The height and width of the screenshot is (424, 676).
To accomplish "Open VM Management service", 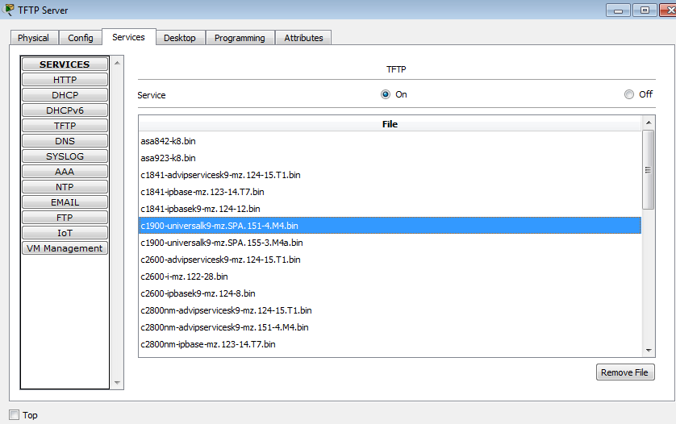I will (65, 248).
